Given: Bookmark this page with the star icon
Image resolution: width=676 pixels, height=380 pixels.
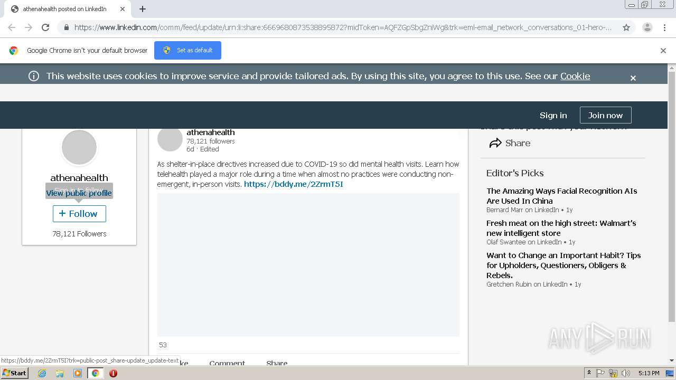Looking at the screenshot, I should [626, 27].
